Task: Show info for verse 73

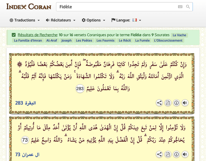Action: pyautogui.click(x=176, y=154)
